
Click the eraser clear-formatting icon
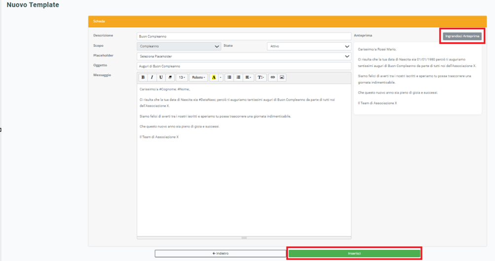tap(170, 77)
